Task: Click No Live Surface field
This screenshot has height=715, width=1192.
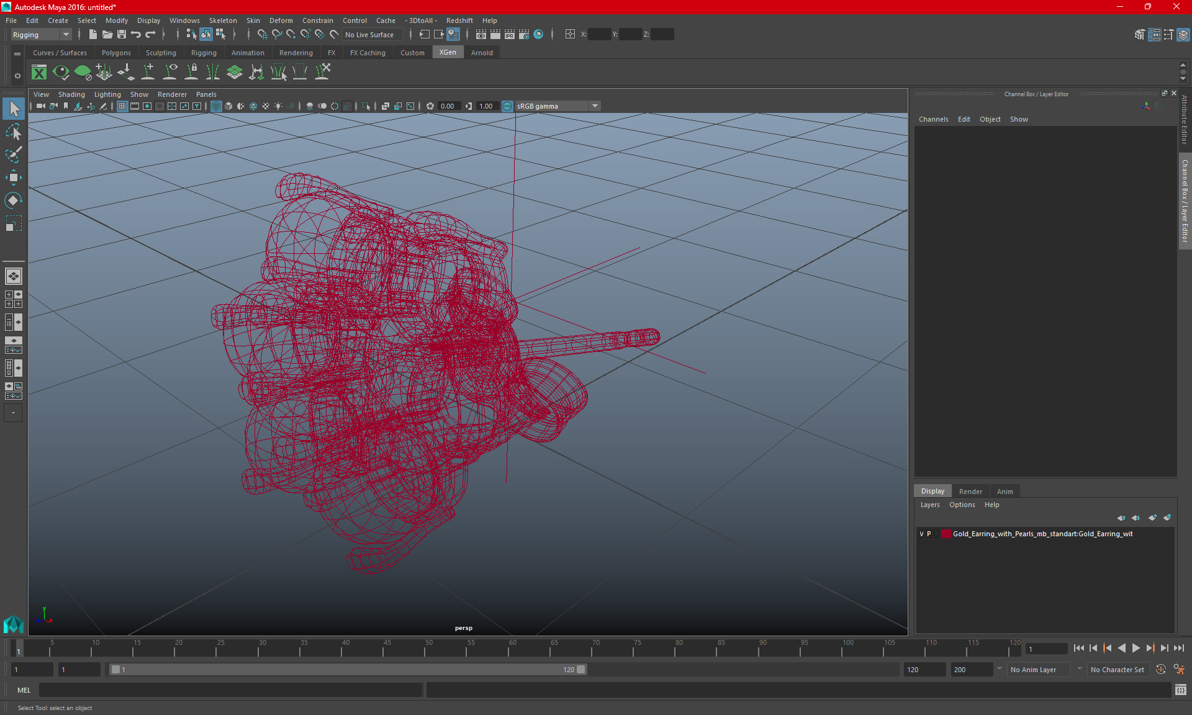Action: click(372, 35)
